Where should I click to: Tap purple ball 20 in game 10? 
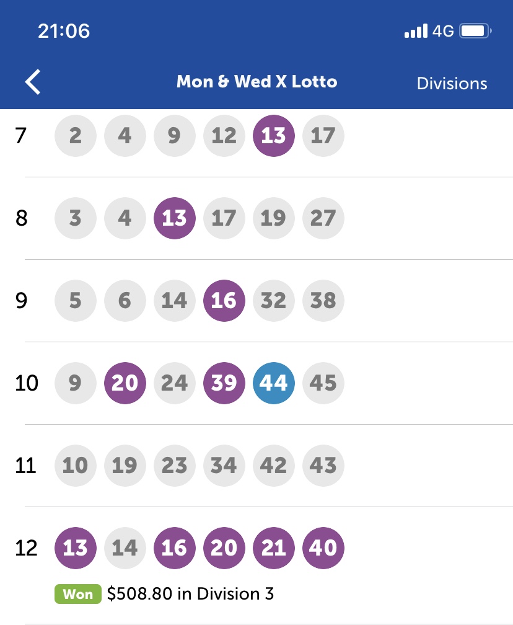tap(125, 383)
